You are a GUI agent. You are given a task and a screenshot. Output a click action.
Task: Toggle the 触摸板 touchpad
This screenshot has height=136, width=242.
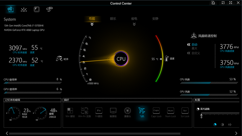pyautogui.click(x=113, y=113)
